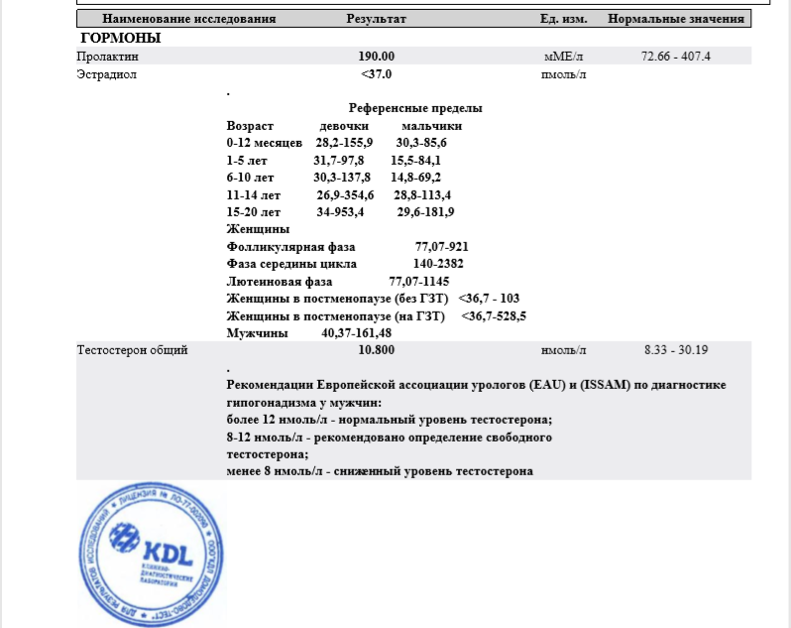Click the 'Эстрадиол' row label
This screenshot has width=791, height=628.
[x=104, y=74]
